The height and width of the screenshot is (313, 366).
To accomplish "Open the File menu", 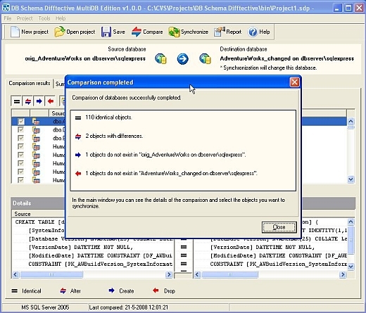I will [8, 18].
